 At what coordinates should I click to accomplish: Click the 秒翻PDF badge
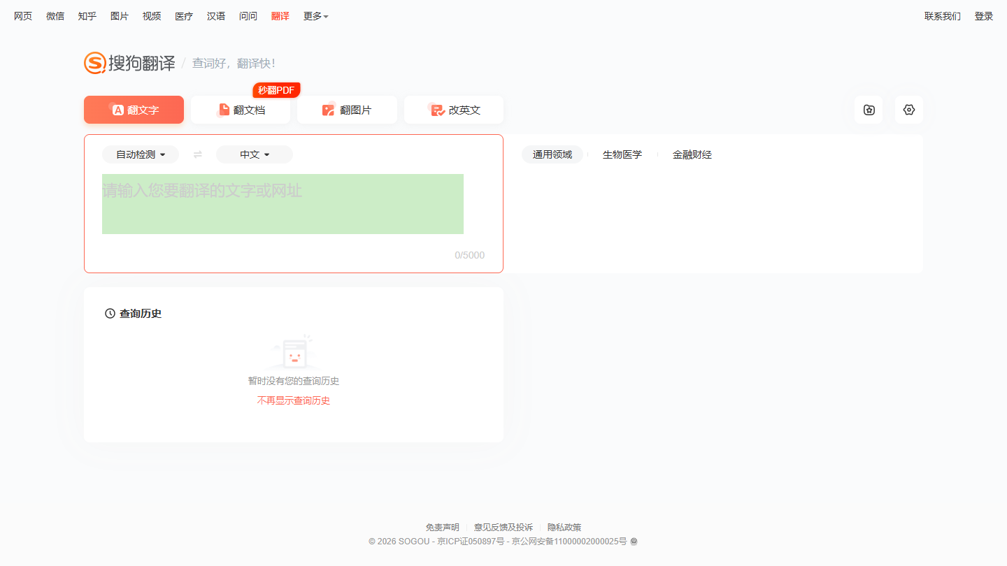coord(276,90)
